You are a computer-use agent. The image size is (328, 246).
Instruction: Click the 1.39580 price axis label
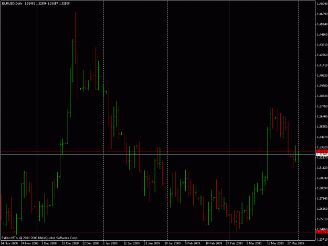coord(322,85)
